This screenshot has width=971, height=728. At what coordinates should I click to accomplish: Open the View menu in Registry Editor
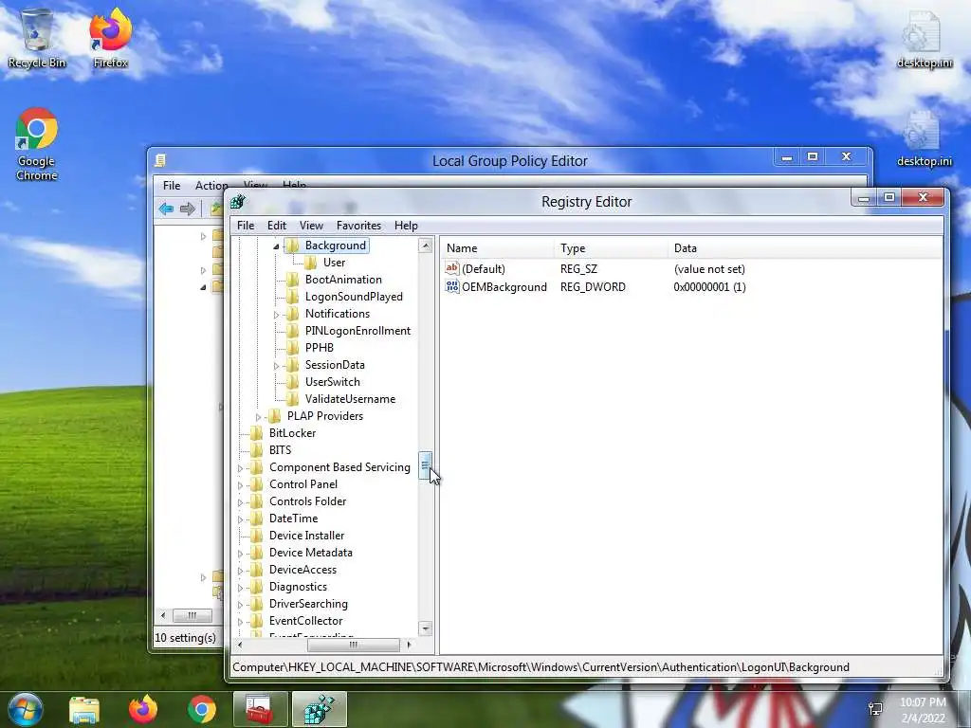coord(311,226)
